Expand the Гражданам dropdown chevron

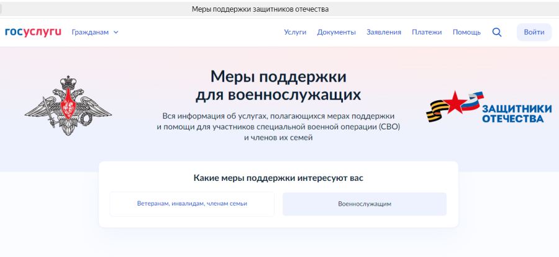coord(116,32)
